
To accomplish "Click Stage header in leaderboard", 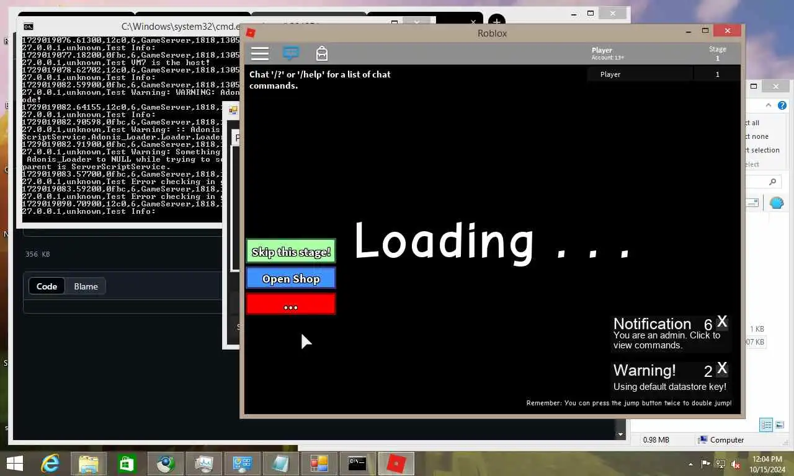I will (x=718, y=49).
